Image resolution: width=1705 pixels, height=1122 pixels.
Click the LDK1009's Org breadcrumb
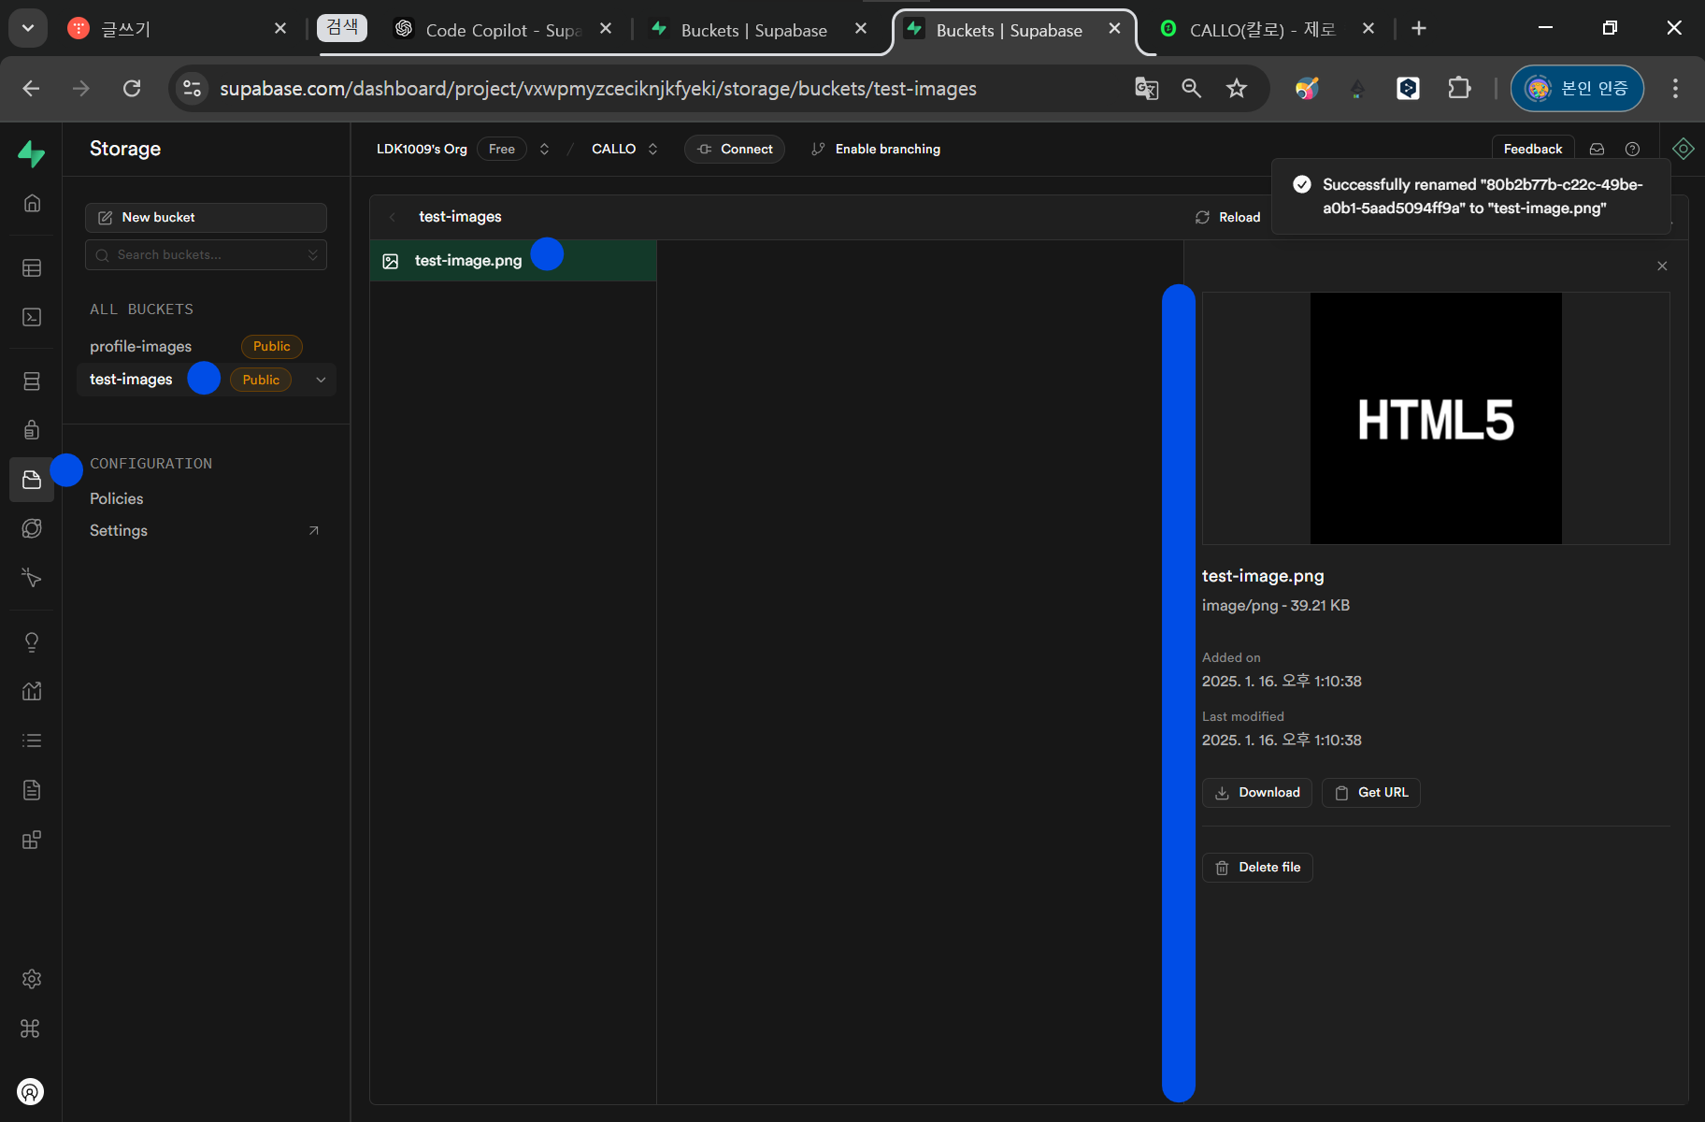[x=422, y=149]
